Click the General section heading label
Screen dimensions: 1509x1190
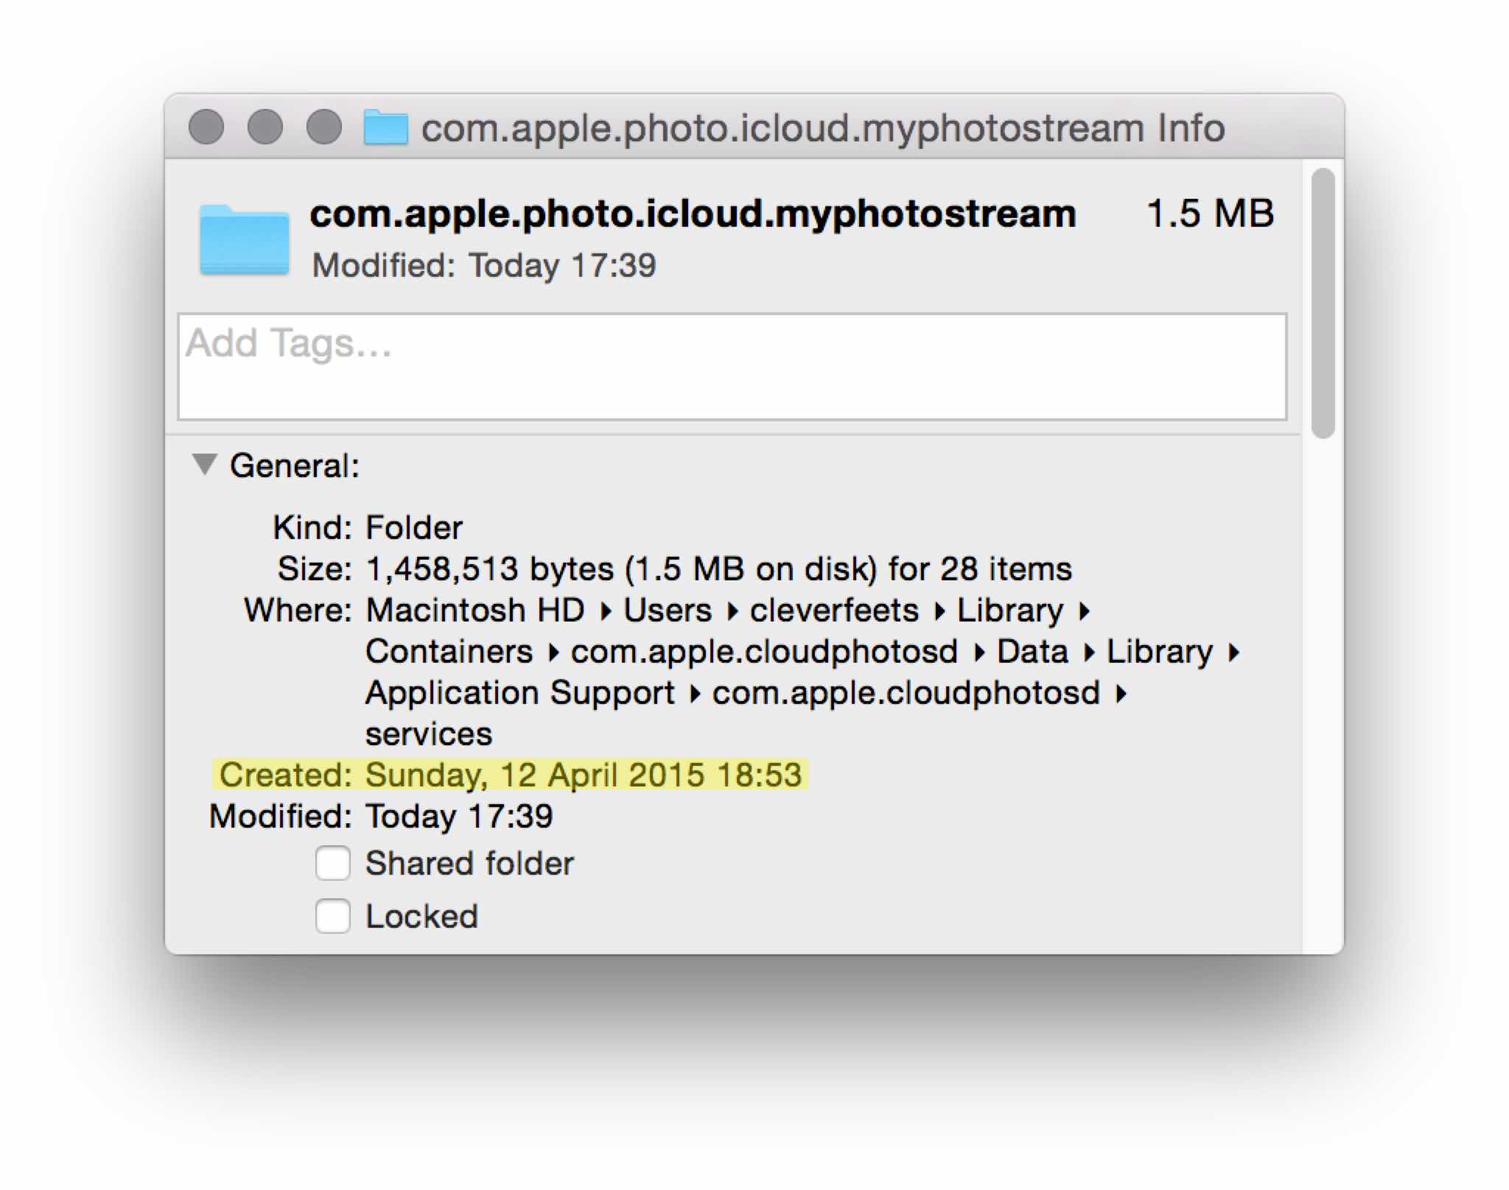point(295,465)
